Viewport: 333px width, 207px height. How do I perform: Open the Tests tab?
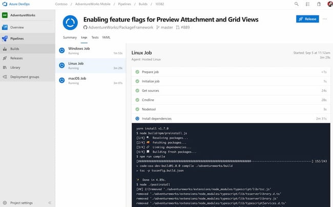[x=95, y=37]
